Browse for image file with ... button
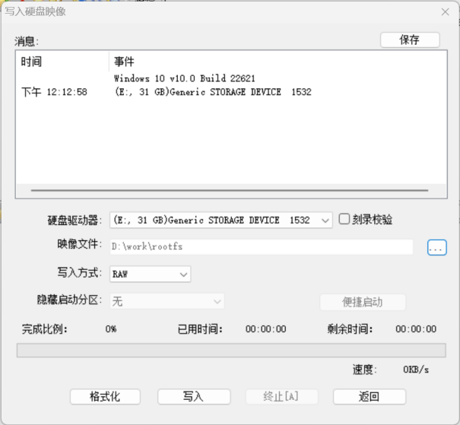460x425 pixels. pyautogui.click(x=437, y=247)
